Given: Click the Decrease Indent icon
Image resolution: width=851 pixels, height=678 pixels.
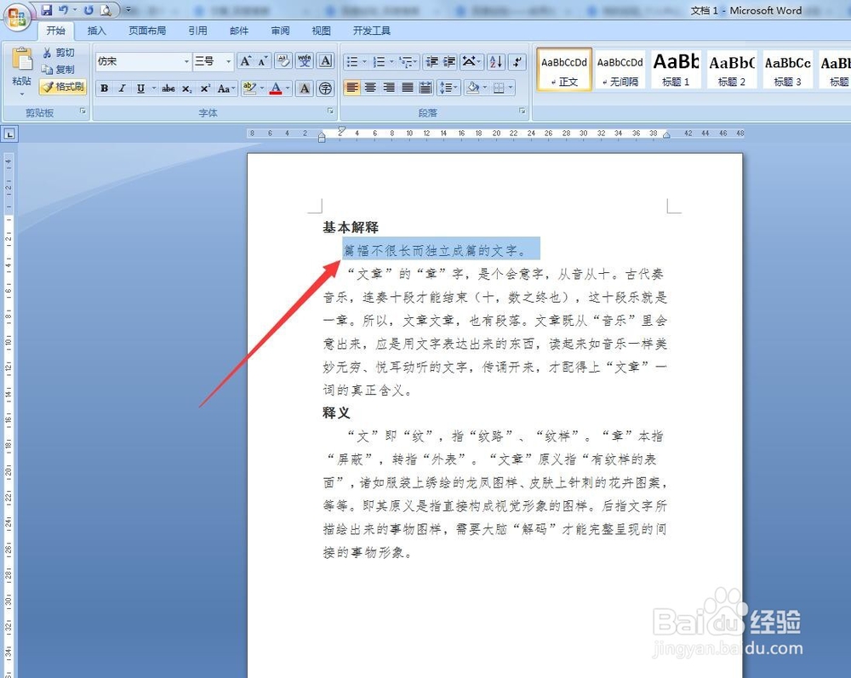Looking at the screenshot, I should pyautogui.click(x=431, y=61).
